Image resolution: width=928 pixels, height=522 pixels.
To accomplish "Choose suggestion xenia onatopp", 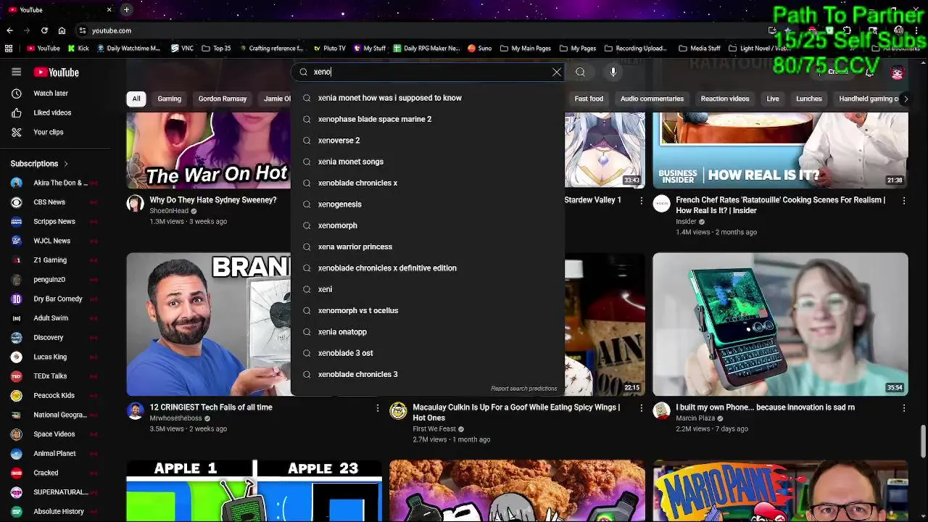I will click(428, 332).
